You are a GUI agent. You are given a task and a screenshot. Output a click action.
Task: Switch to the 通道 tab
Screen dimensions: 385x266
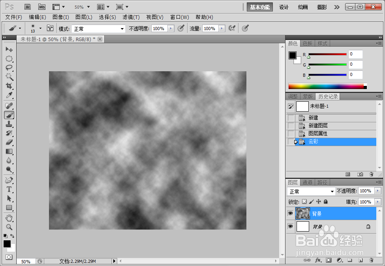pyautogui.click(x=307, y=182)
